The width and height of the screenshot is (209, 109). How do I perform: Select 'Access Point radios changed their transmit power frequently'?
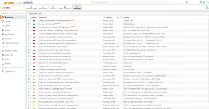59,95
